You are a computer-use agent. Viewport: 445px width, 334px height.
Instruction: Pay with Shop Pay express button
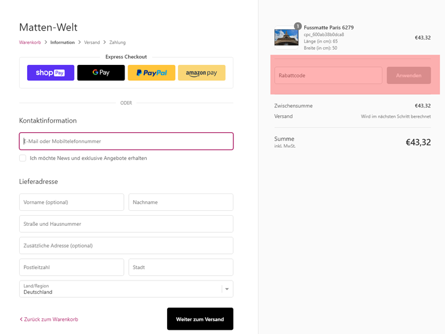[x=51, y=73]
